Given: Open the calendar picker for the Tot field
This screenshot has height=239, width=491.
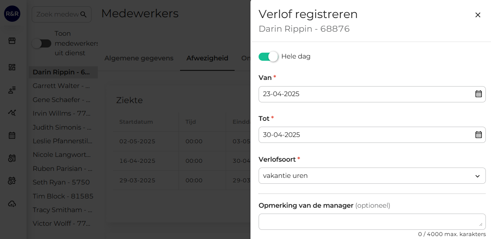Looking at the screenshot, I should pos(478,135).
